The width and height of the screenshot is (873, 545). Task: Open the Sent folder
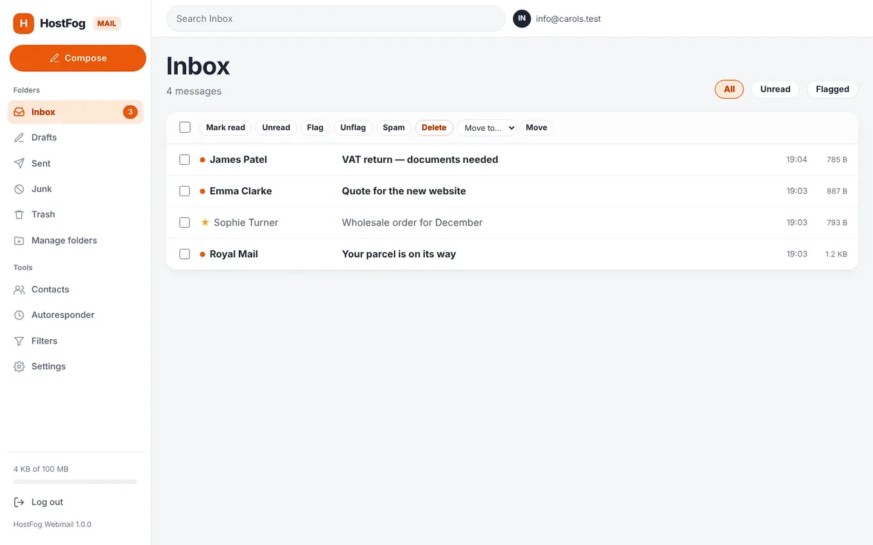tap(76, 163)
